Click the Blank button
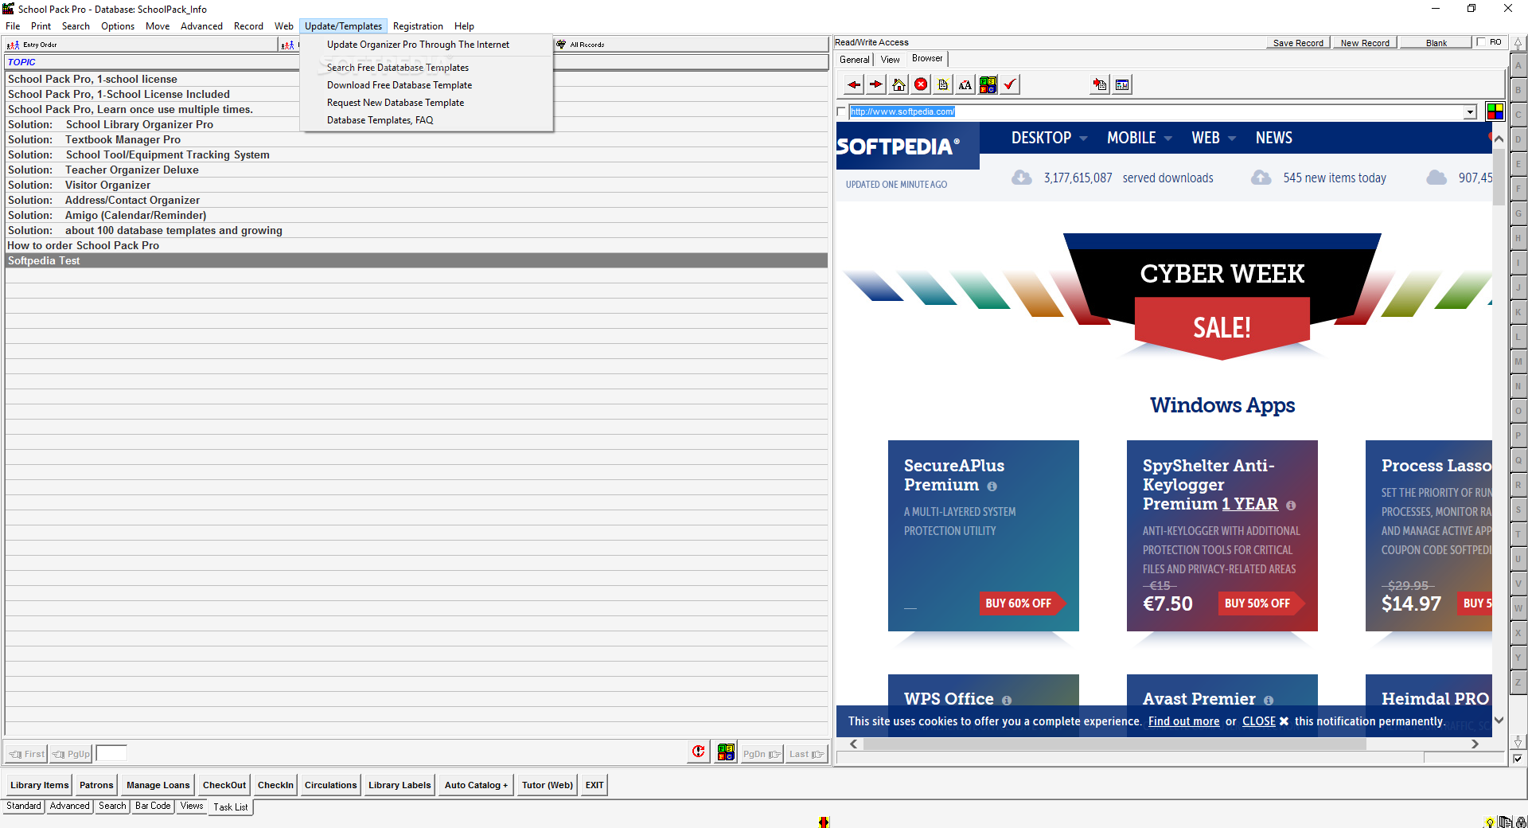 tap(1436, 43)
